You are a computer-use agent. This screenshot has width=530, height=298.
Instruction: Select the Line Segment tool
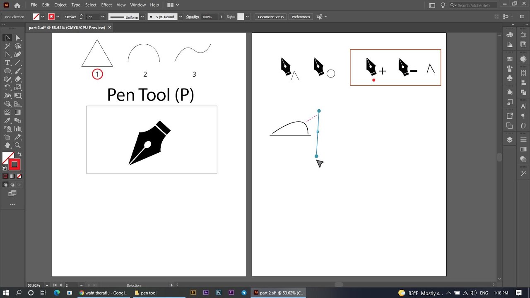[x=18, y=63]
